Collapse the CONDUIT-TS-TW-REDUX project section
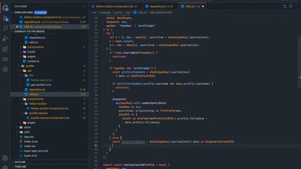Screen dimensions: 301x169 pyautogui.click(x=13, y=31)
